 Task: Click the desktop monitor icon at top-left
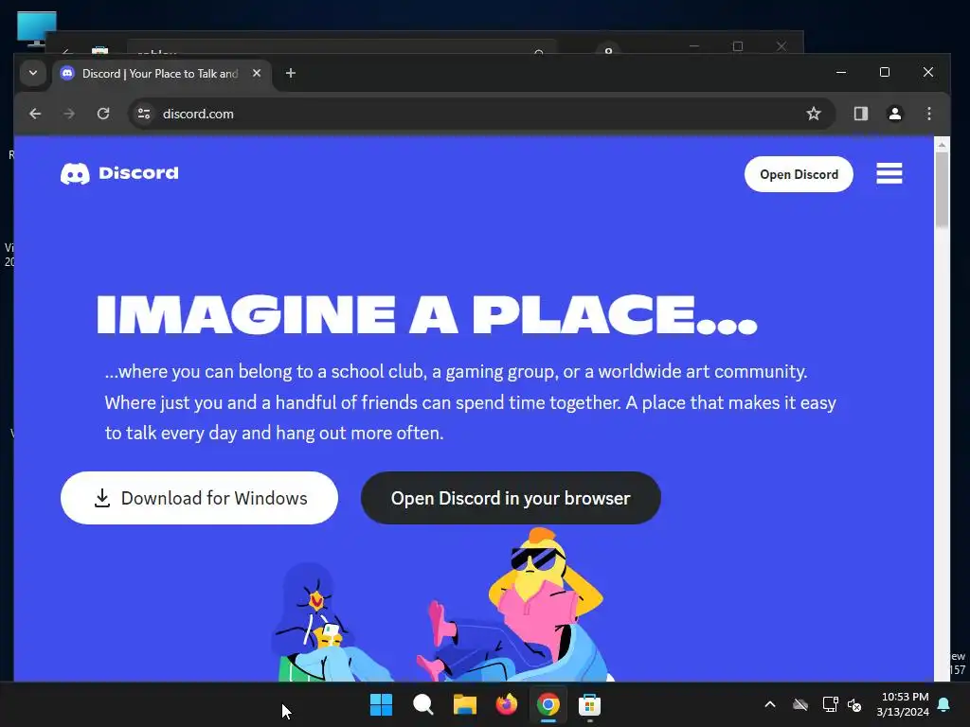tap(36, 28)
